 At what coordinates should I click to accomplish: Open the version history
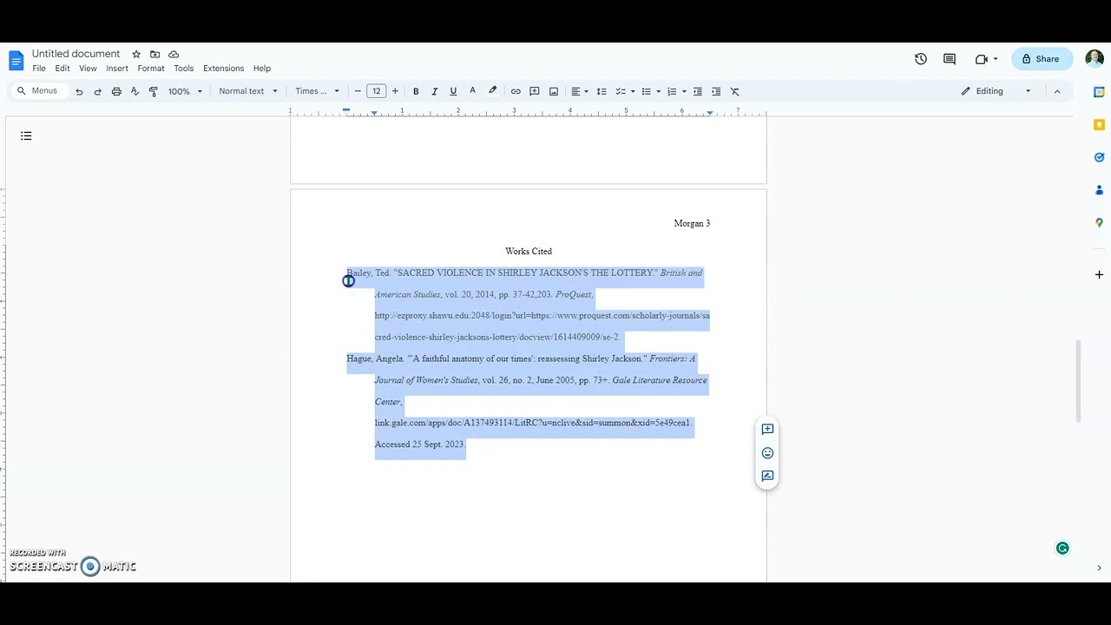pos(921,59)
